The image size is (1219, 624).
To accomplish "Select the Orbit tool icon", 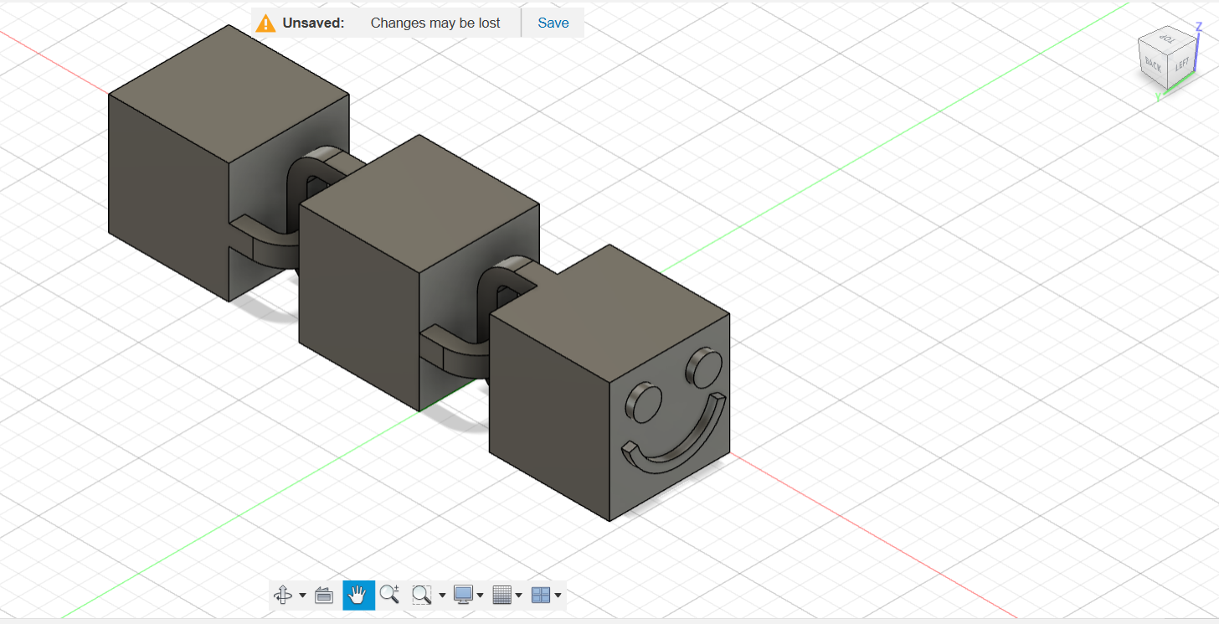I will coord(284,596).
